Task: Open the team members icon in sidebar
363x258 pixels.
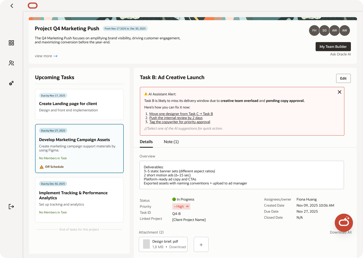Action: tap(11, 63)
